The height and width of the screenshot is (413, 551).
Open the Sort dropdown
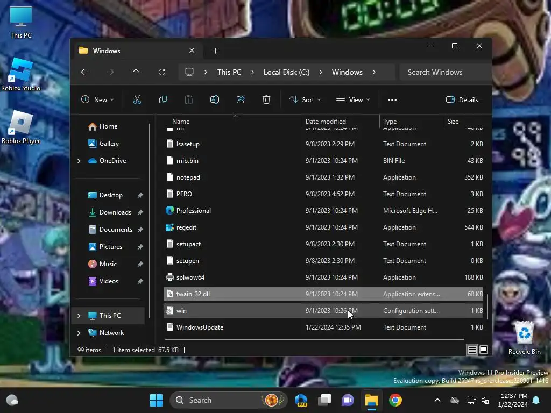(x=305, y=99)
